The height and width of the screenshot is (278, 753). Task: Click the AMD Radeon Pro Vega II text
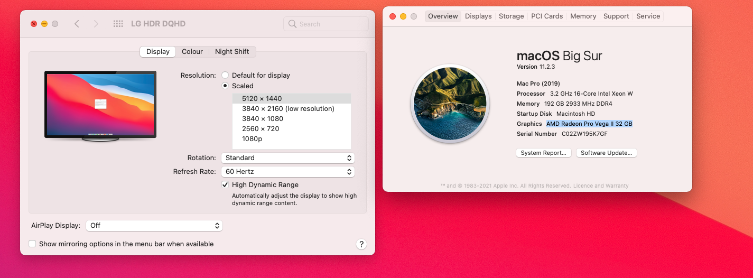click(x=589, y=124)
